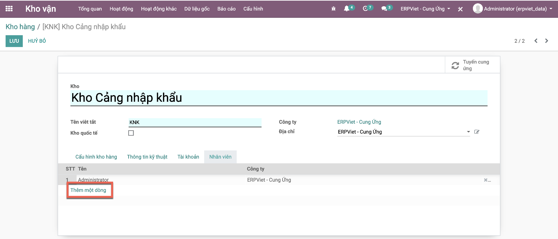Open conversations chat bubble icon
This screenshot has height=239, width=558.
(384, 9)
